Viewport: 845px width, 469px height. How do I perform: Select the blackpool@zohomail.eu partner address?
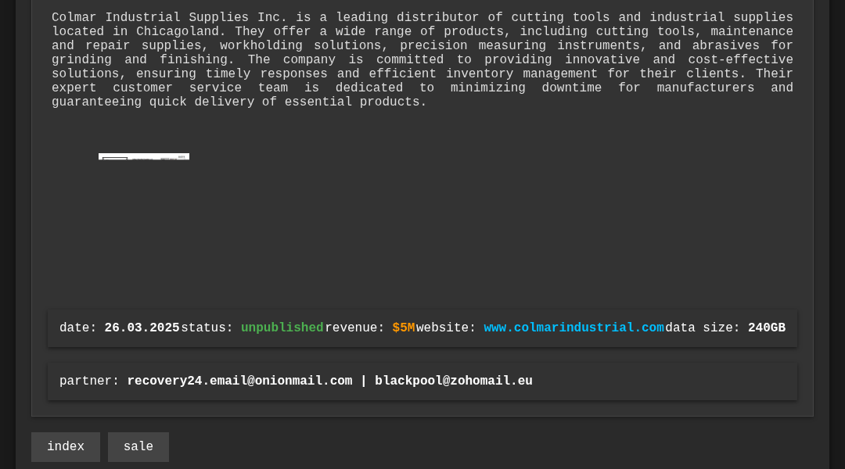pos(454,381)
